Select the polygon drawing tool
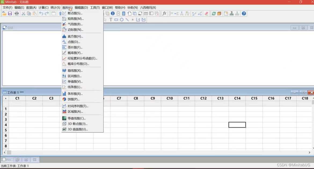The image size is (314, 169). coord(144,20)
